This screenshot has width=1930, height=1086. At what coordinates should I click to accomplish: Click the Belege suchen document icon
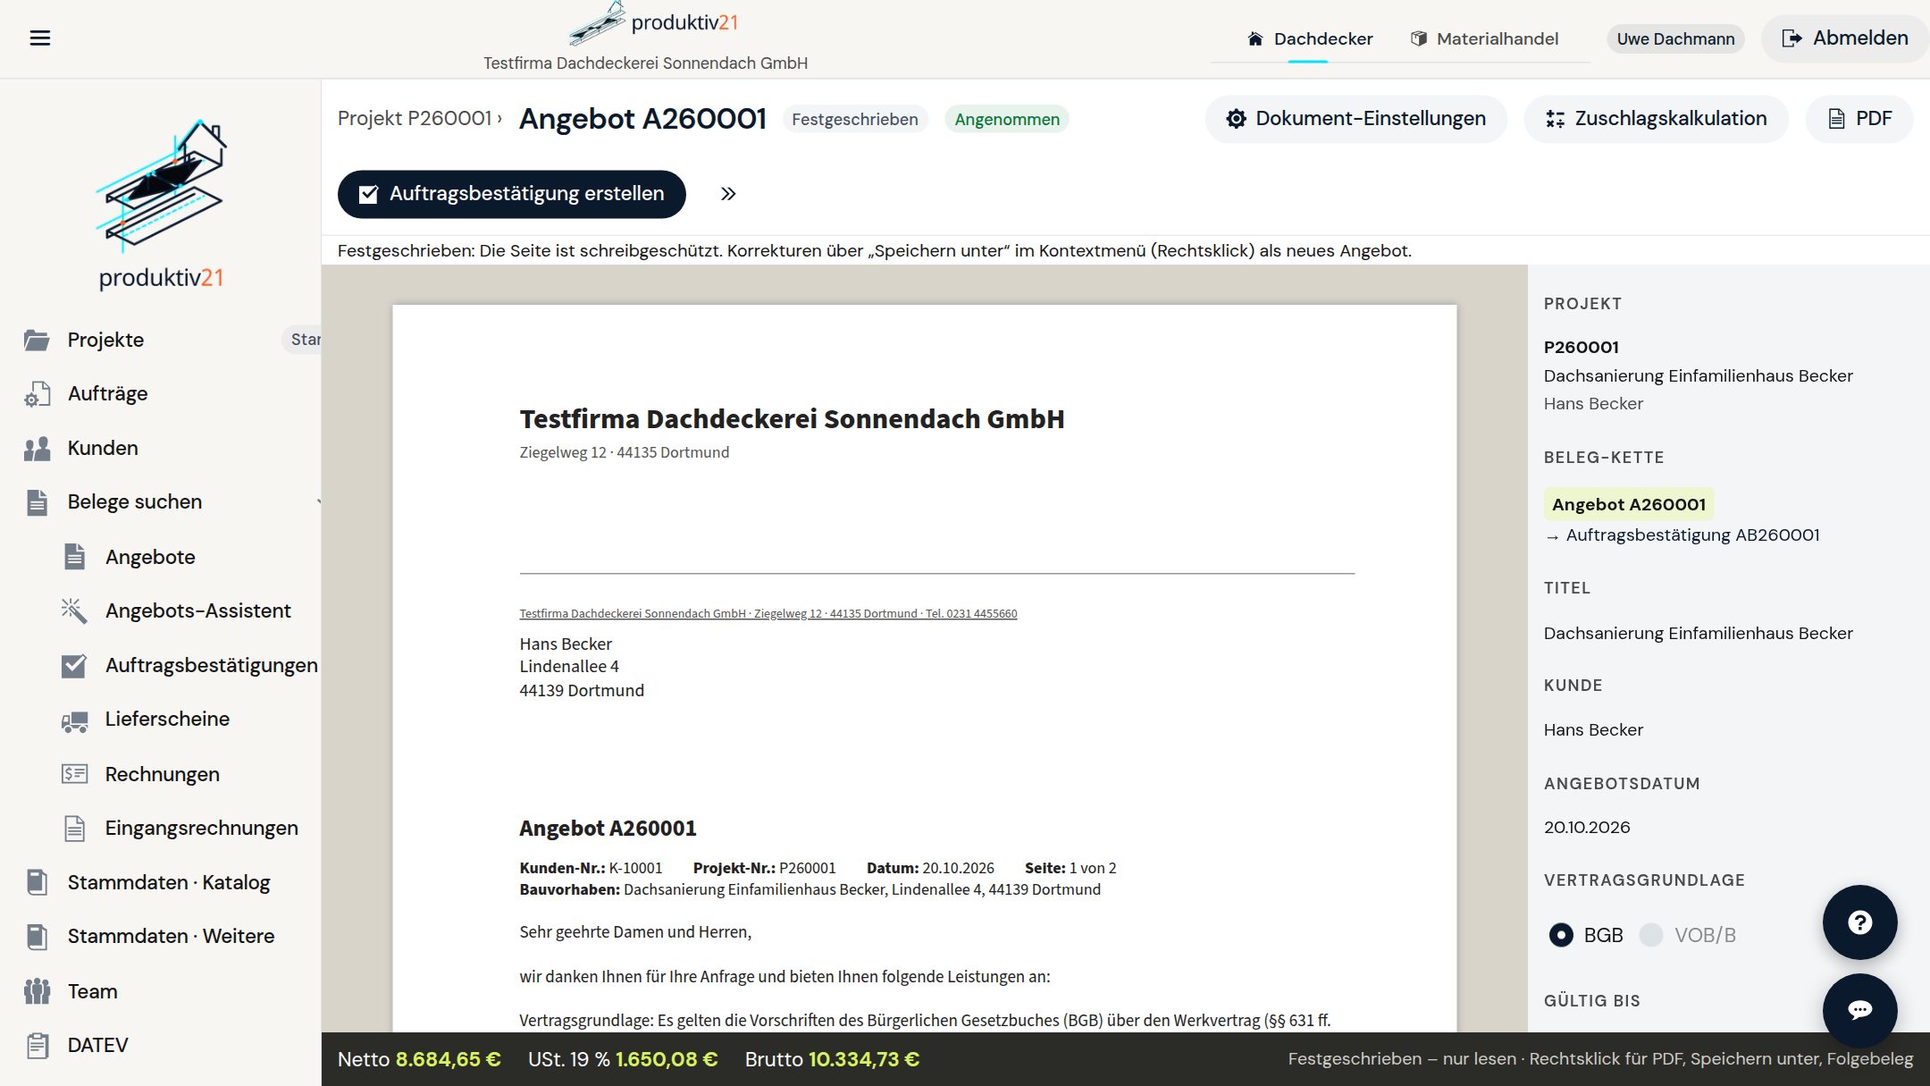(x=37, y=502)
